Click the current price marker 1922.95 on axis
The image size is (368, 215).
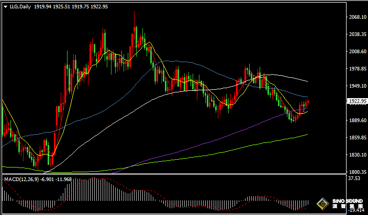click(x=358, y=102)
